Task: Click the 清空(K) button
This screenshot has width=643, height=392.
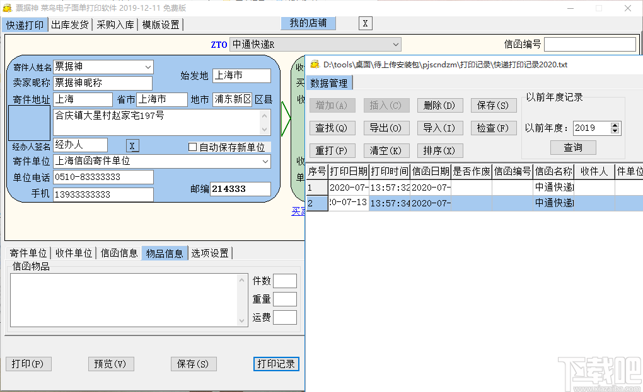Action: click(386, 150)
